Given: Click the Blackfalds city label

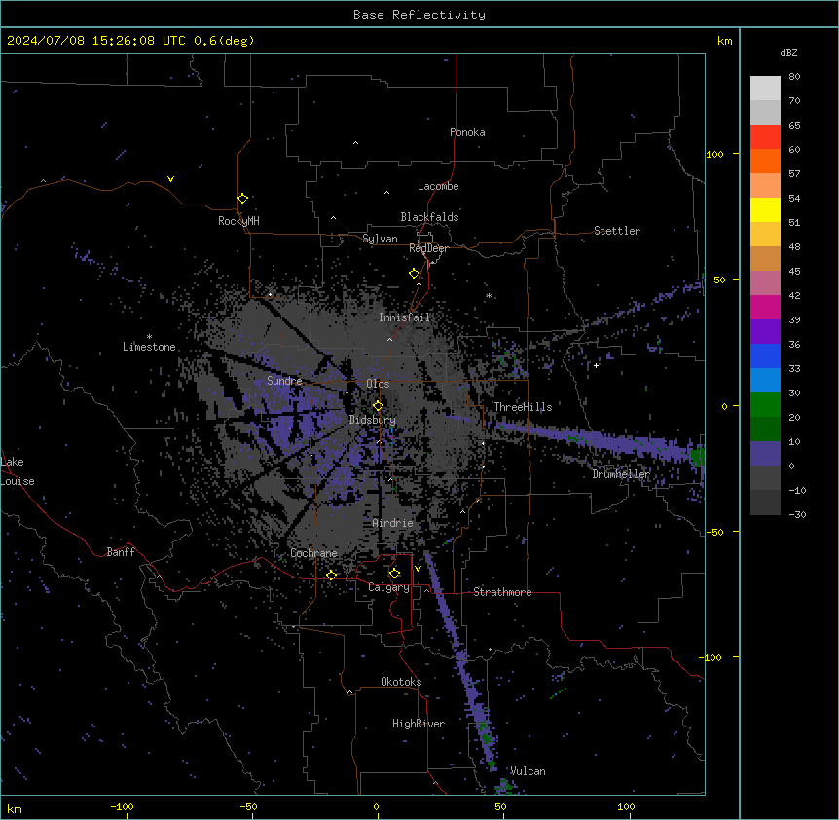Looking at the screenshot, I should point(429,217).
